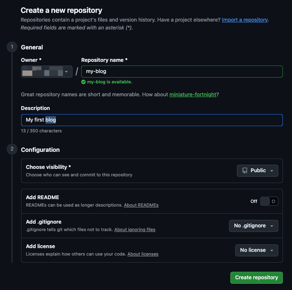The width and height of the screenshot is (292, 290).
Task: Open the About ignoring files link
Action: point(135,229)
